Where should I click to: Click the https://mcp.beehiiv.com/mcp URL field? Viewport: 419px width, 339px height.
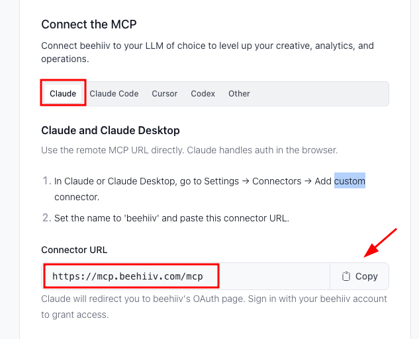pyautogui.click(x=186, y=276)
